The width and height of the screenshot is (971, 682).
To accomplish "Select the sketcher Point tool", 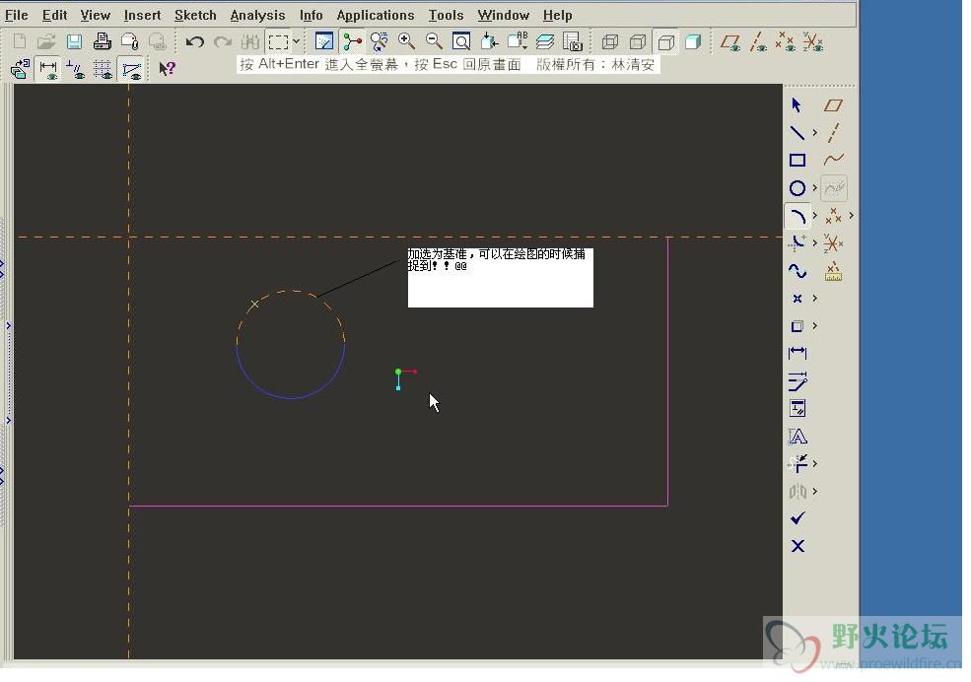I will [797, 299].
